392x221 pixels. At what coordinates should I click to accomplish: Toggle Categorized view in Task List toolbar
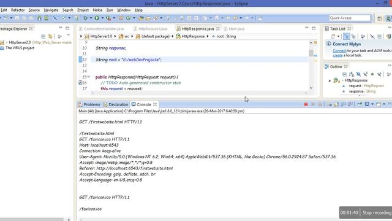point(346,36)
